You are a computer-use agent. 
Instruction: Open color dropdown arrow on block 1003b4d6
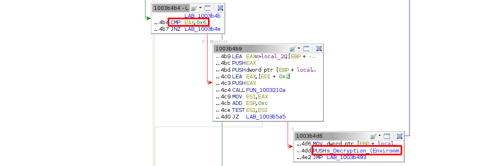tap(380, 136)
